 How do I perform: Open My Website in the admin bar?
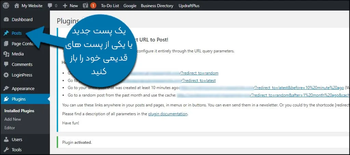(32, 6)
